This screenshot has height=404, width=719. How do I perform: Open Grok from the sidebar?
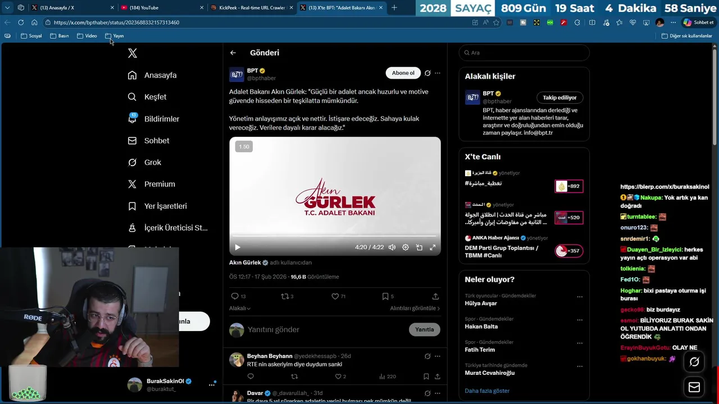(144, 162)
